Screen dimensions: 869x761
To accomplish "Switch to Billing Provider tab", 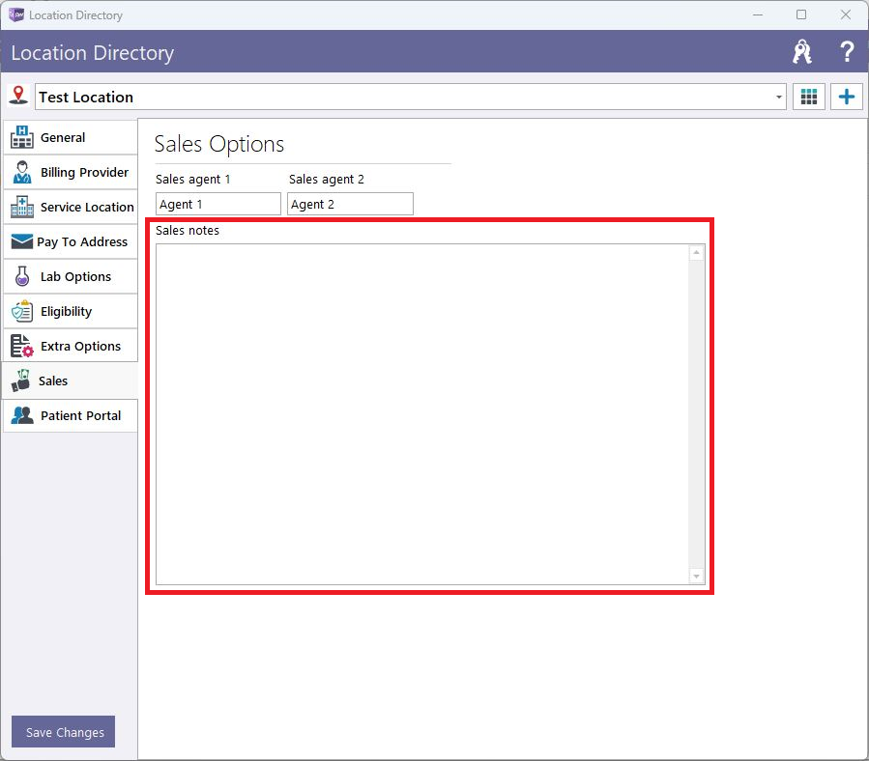I will (71, 172).
